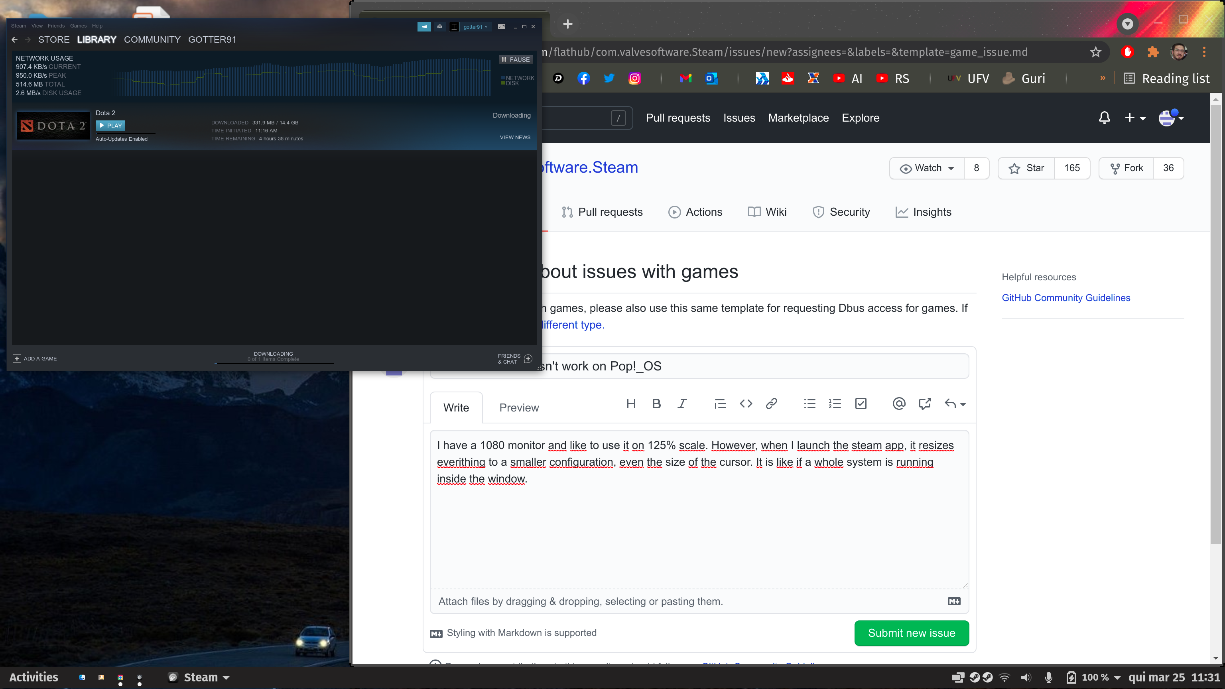Open the repository Actions tab

pyautogui.click(x=695, y=212)
